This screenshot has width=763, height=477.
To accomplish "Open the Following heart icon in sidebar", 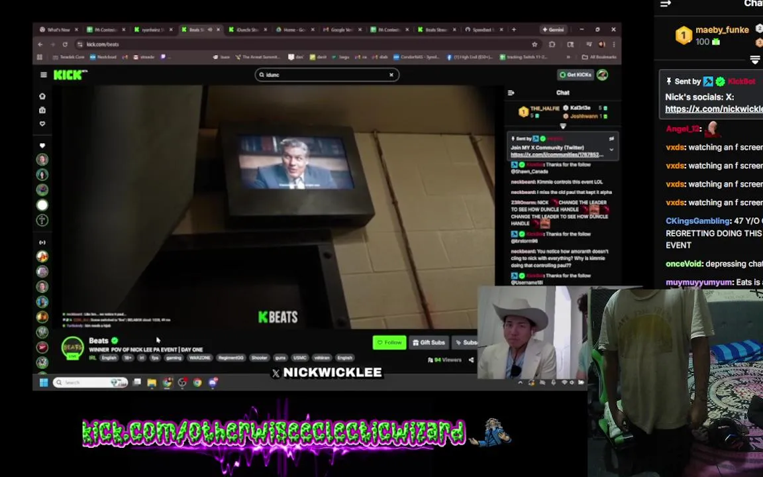I will 42,124.
